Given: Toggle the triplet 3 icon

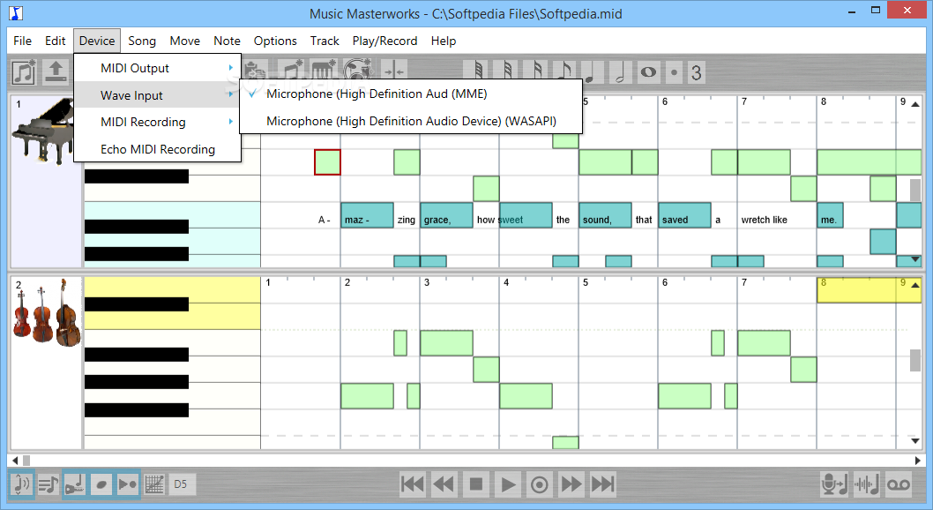Looking at the screenshot, I should [696, 72].
